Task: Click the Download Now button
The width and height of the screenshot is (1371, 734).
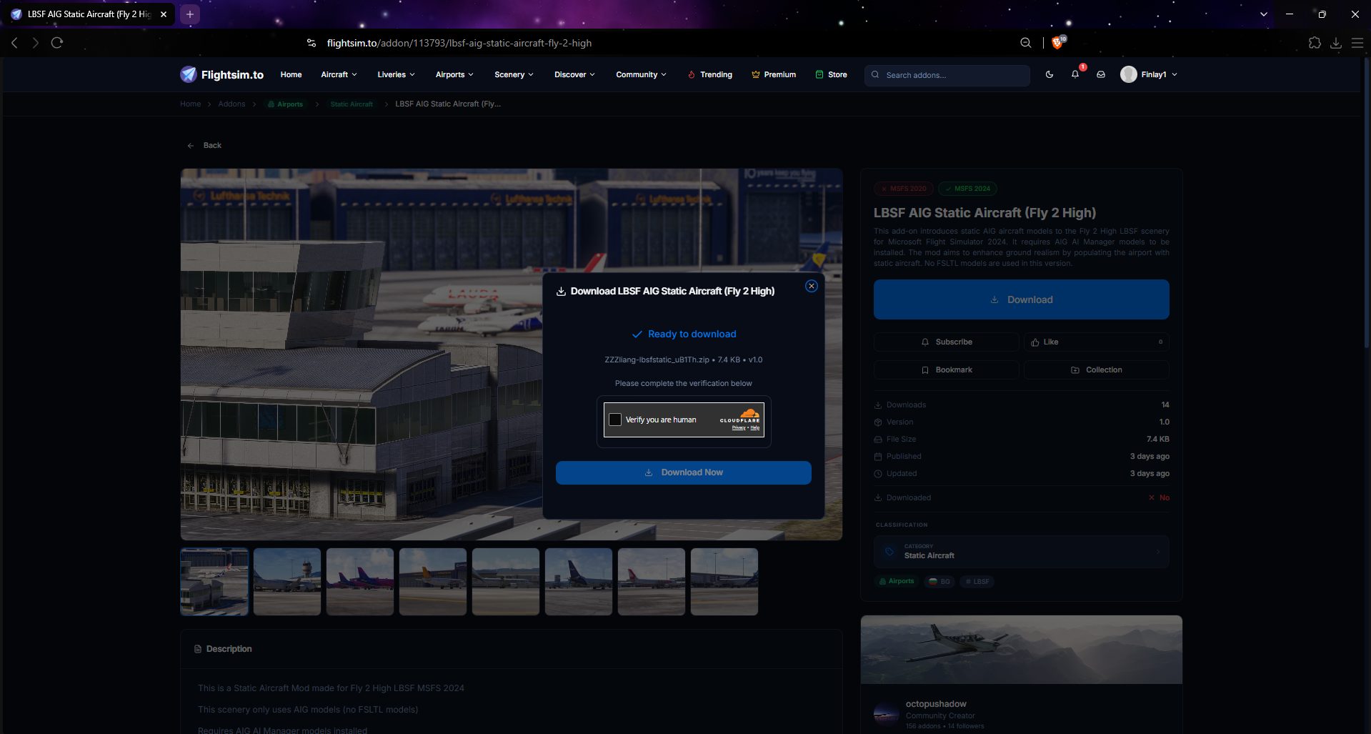Action: coord(683,472)
